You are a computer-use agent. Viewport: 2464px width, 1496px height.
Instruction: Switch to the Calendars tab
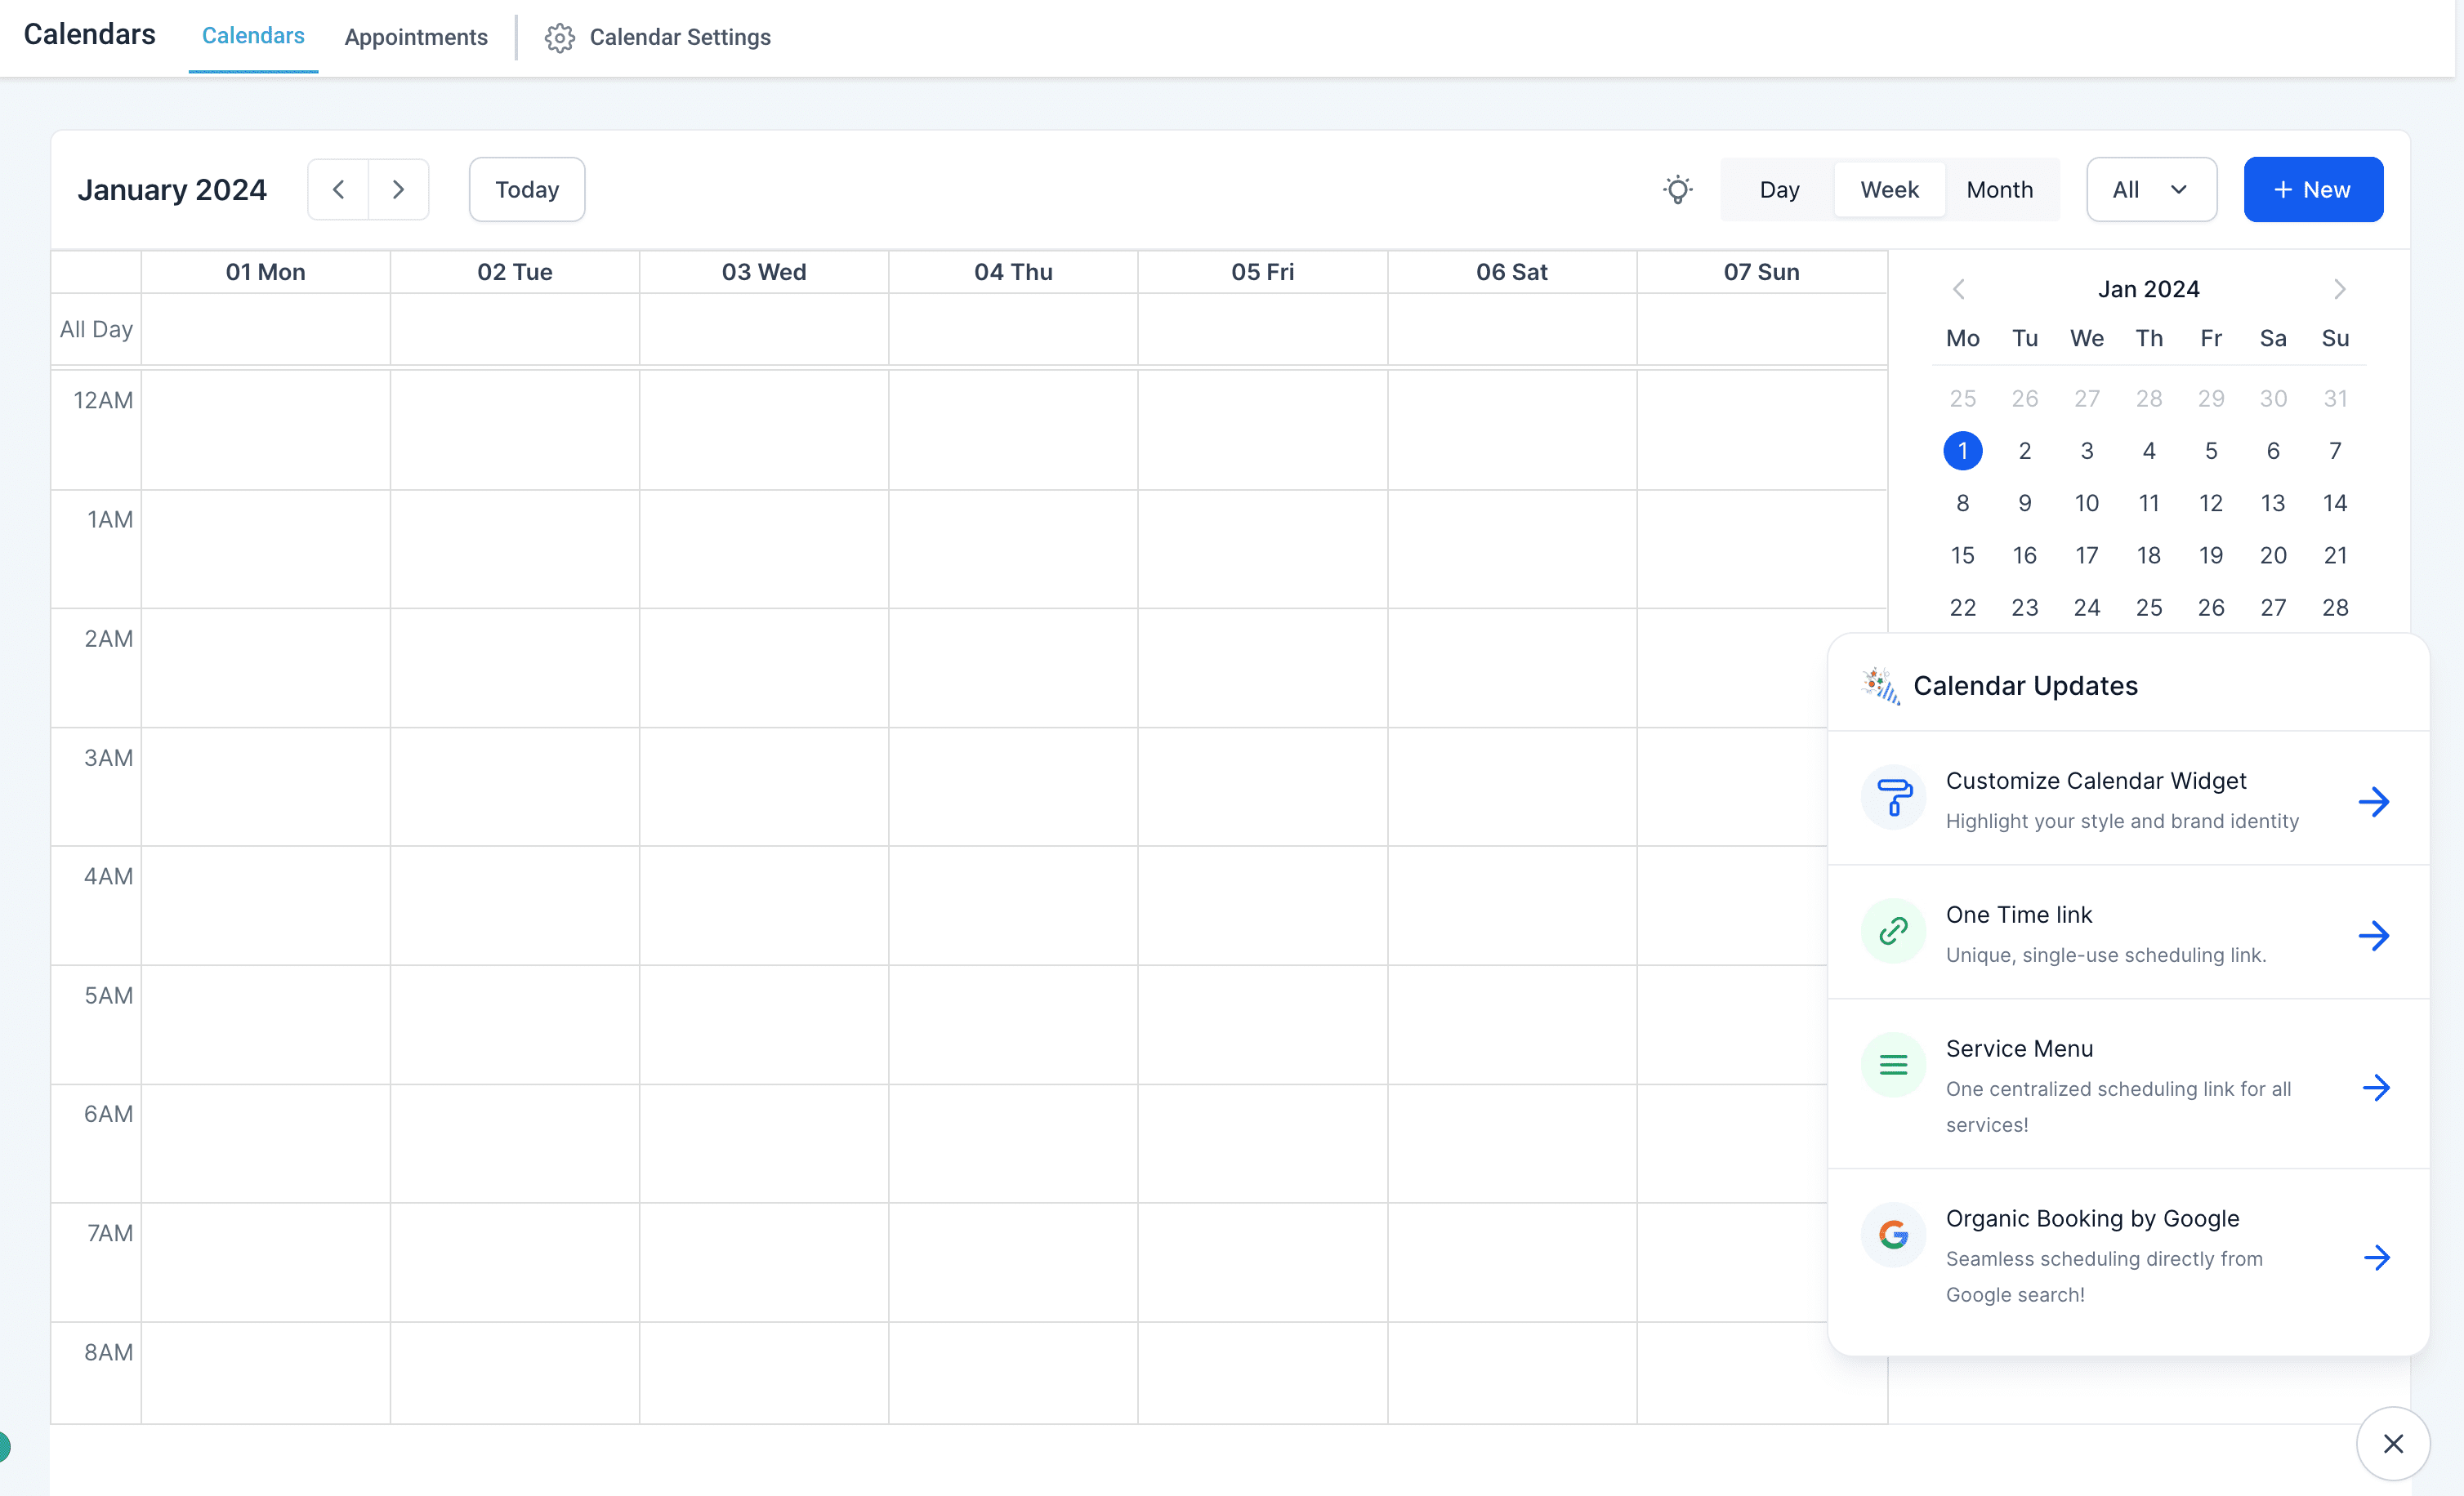point(253,36)
